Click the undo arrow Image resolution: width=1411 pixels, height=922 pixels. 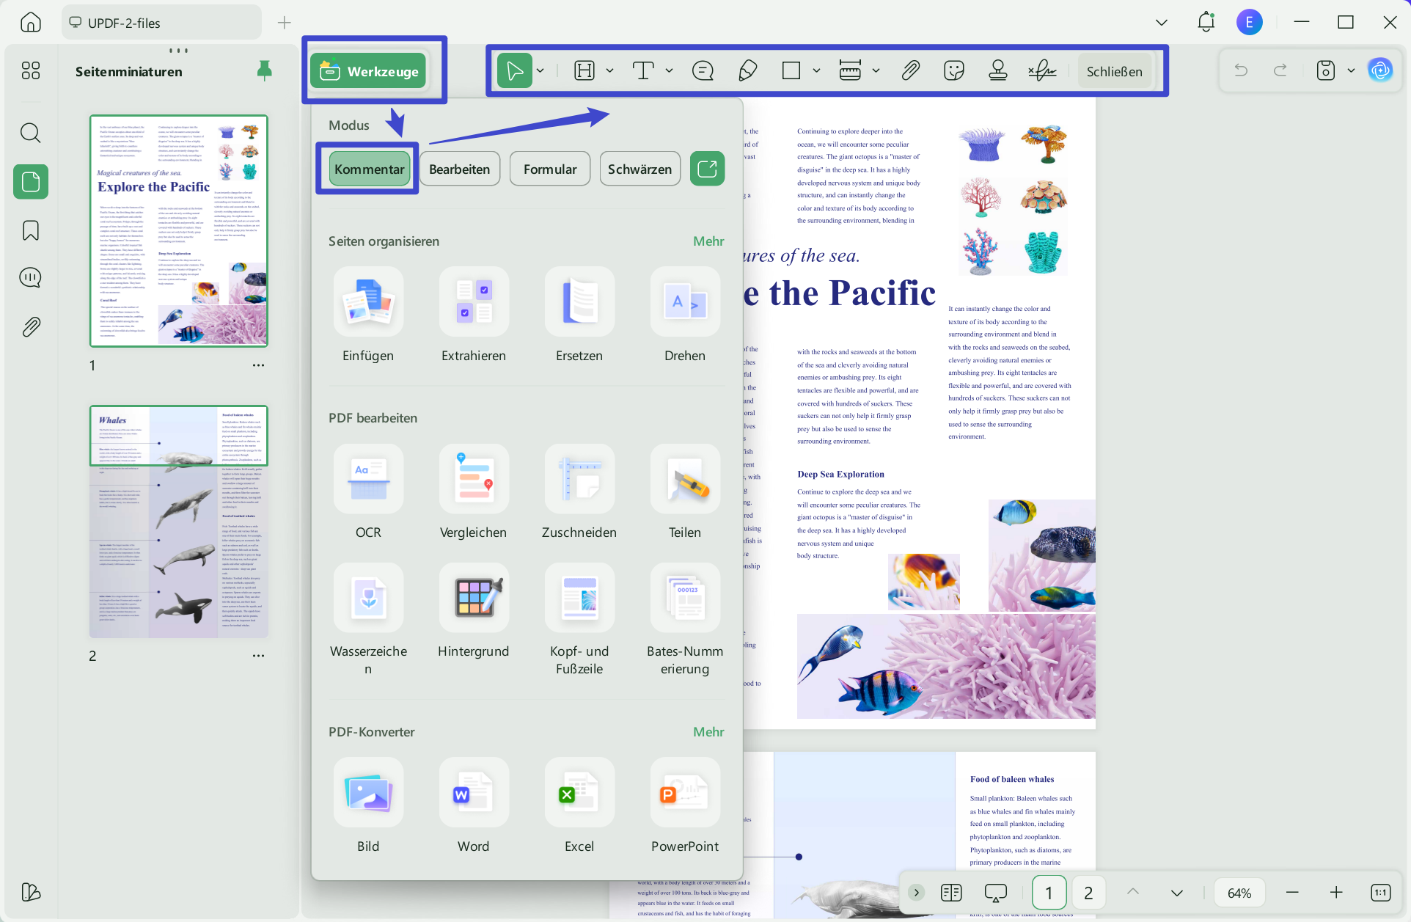pos(1241,70)
